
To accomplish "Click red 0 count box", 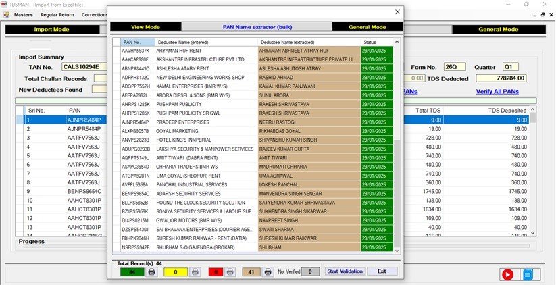I will (x=216, y=272).
